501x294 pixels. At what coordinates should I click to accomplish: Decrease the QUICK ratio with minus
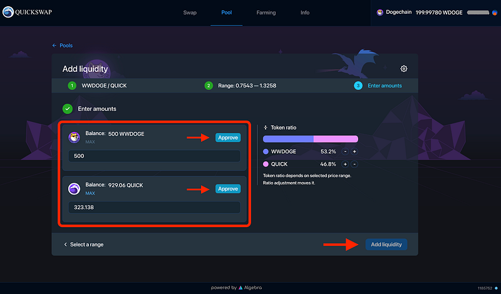click(x=354, y=164)
